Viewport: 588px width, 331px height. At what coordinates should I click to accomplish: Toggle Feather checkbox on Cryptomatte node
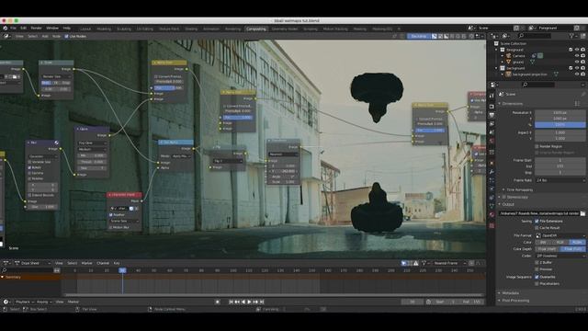click(x=110, y=214)
